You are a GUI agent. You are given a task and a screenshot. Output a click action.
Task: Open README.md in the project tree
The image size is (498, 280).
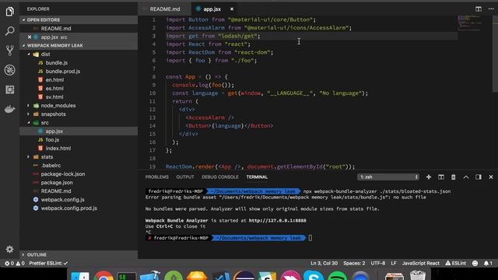[56, 191]
